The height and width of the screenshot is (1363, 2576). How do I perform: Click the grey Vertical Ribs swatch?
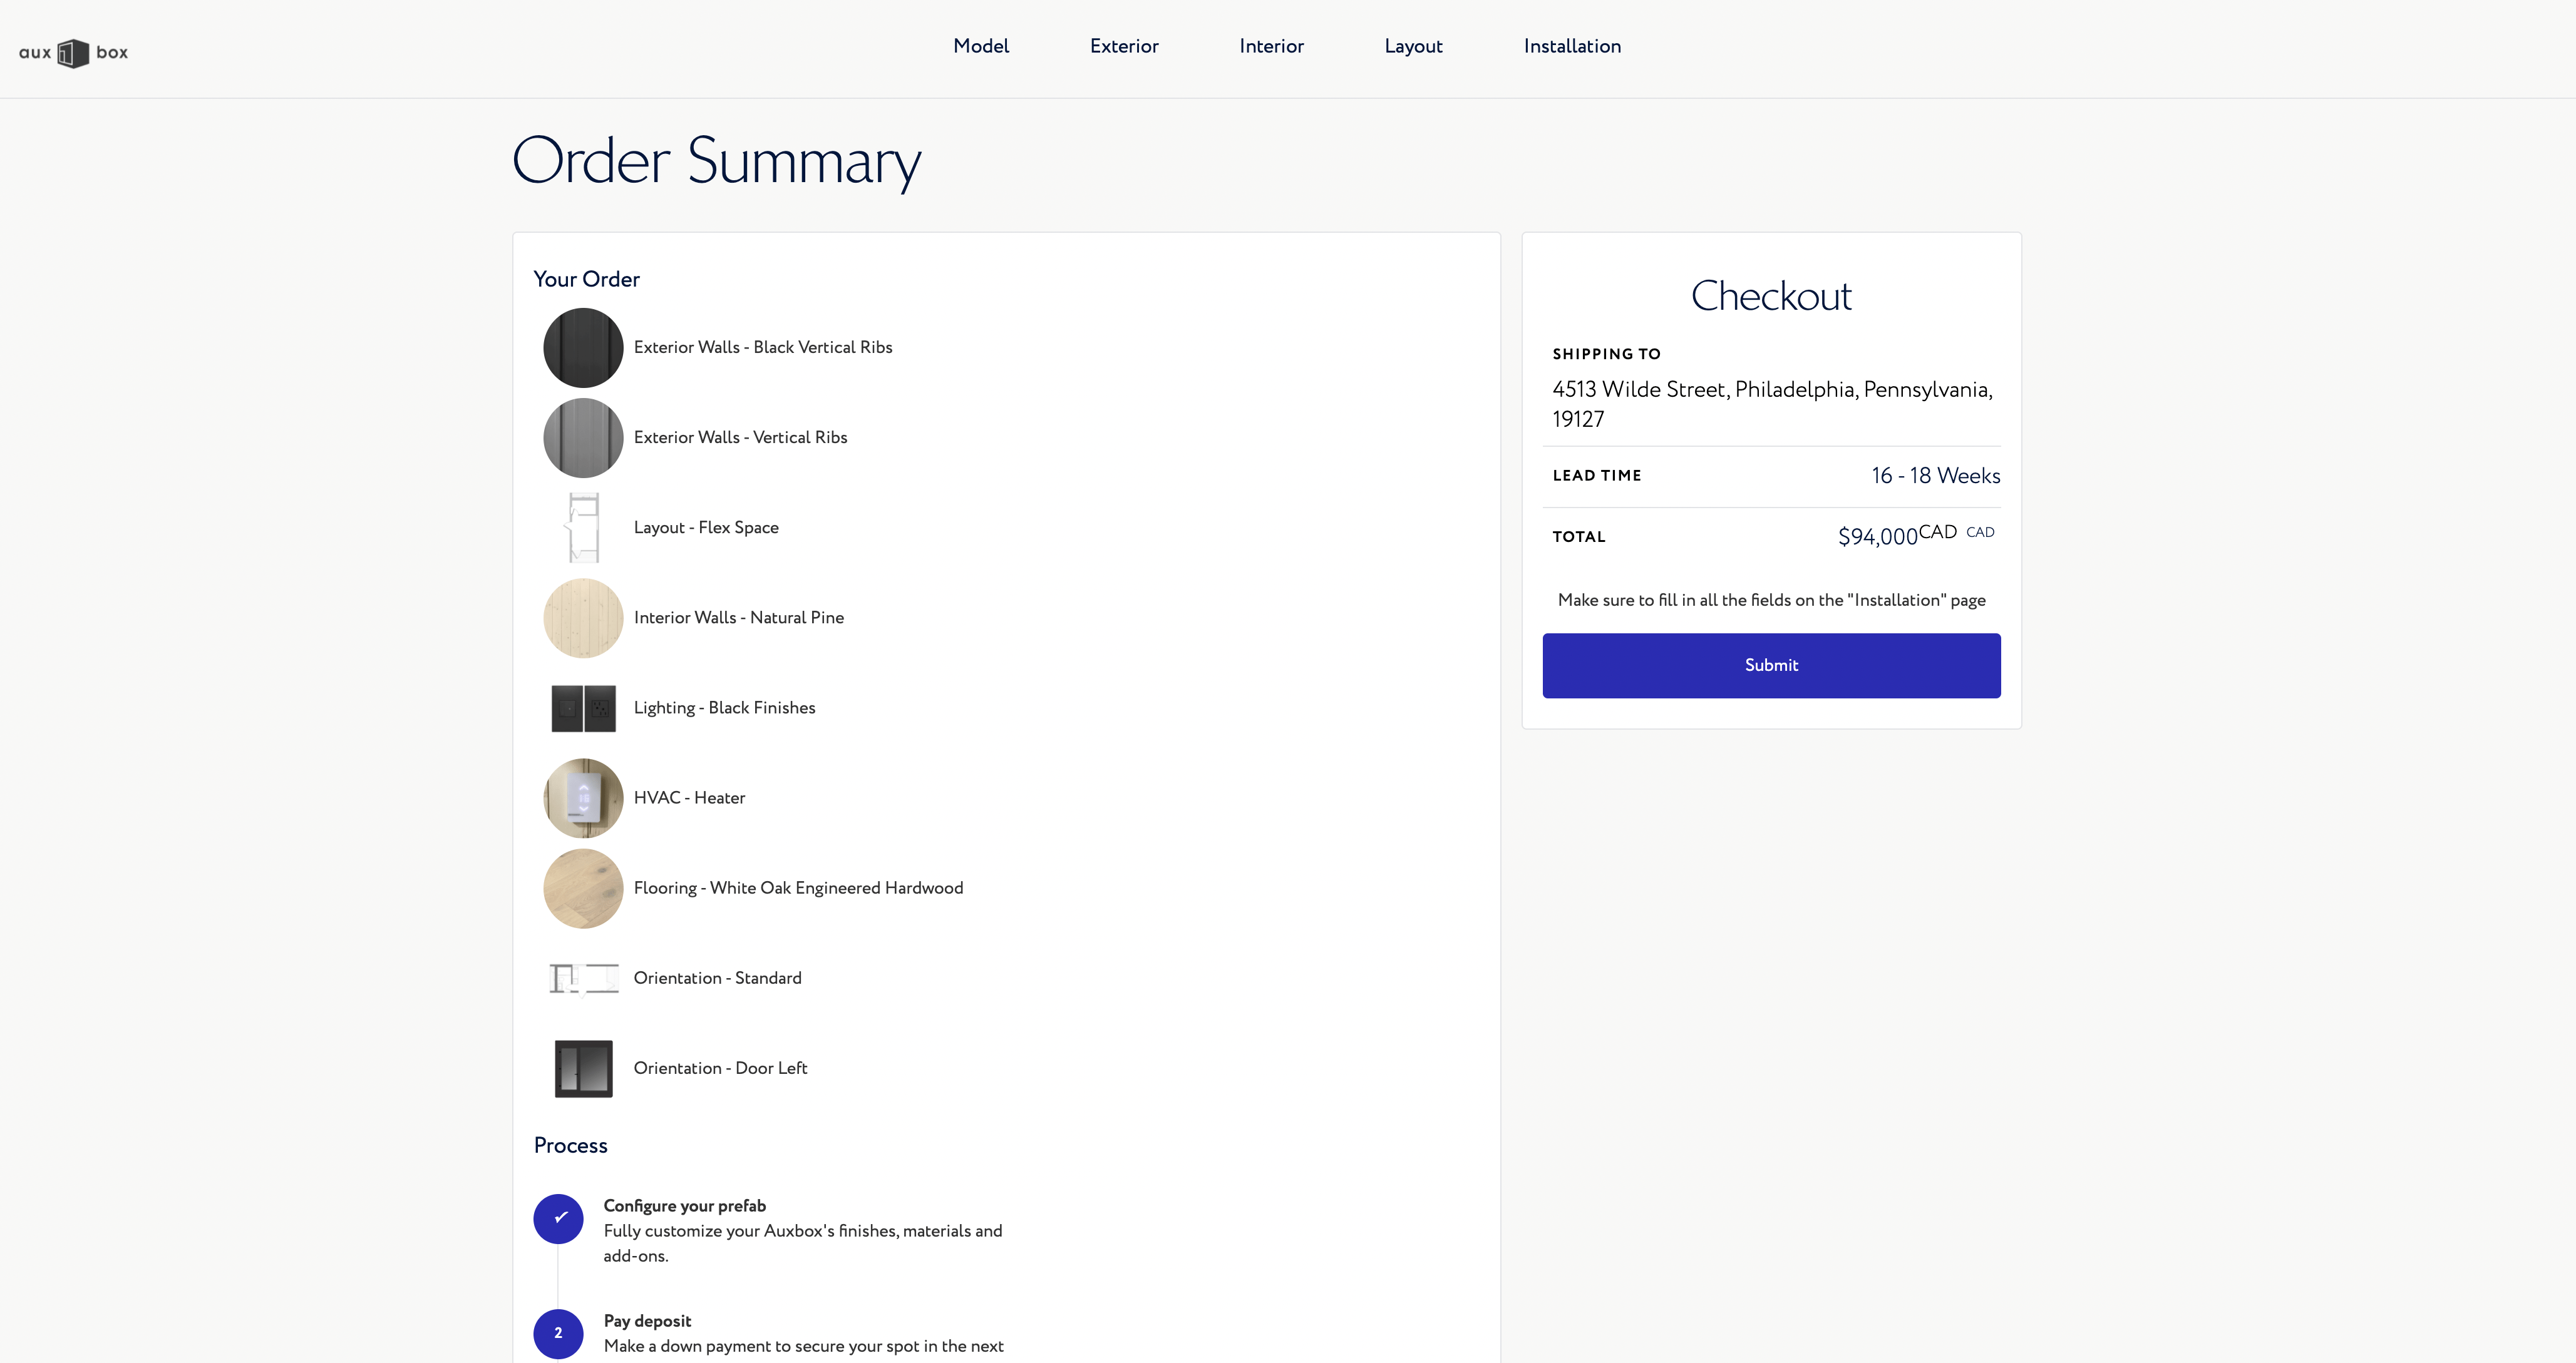tap(583, 437)
